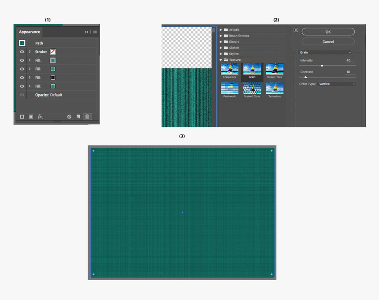Open the Grain Type dropdown
379x300 pixels.
pos(336,84)
